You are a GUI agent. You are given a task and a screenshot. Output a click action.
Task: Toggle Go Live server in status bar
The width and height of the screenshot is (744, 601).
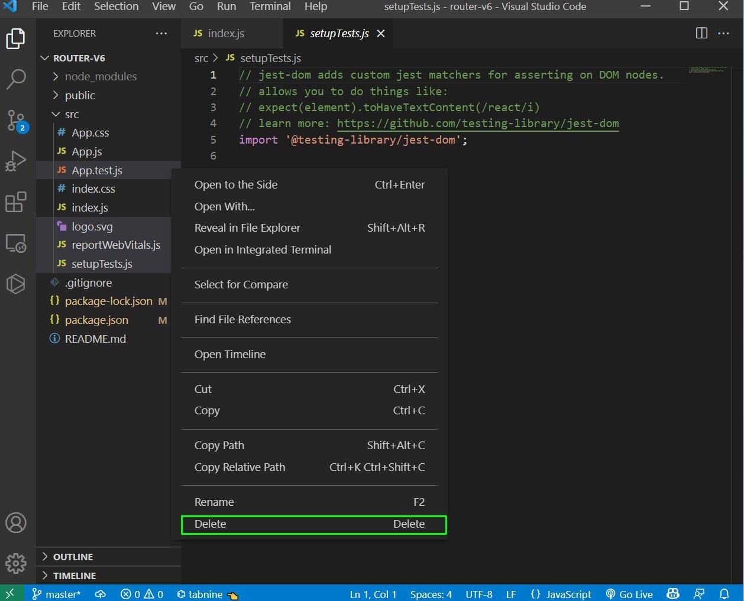629,594
